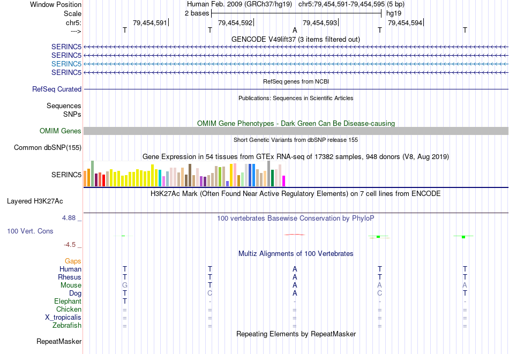Click the 4.88 PhyloP upper scale value
This screenshot has height=354, width=509.
[x=69, y=218]
